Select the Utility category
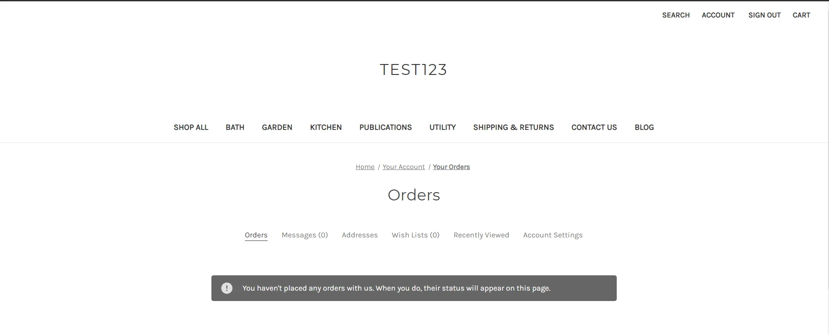829x335 pixels. point(442,127)
